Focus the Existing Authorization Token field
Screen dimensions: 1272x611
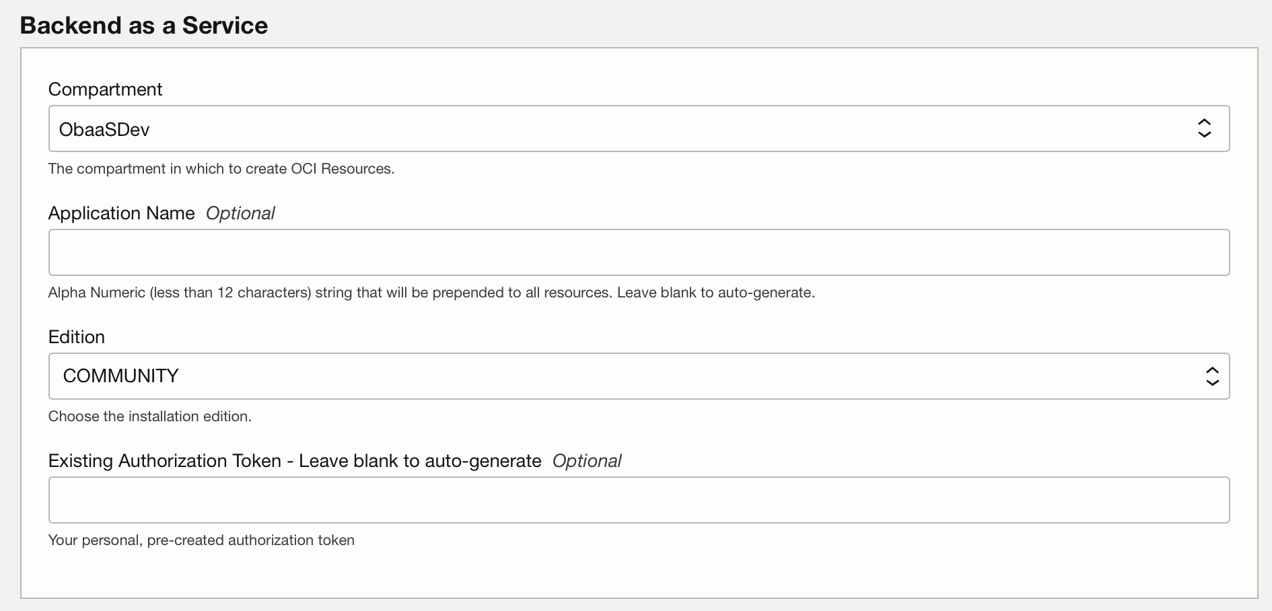tap(638, 500)
